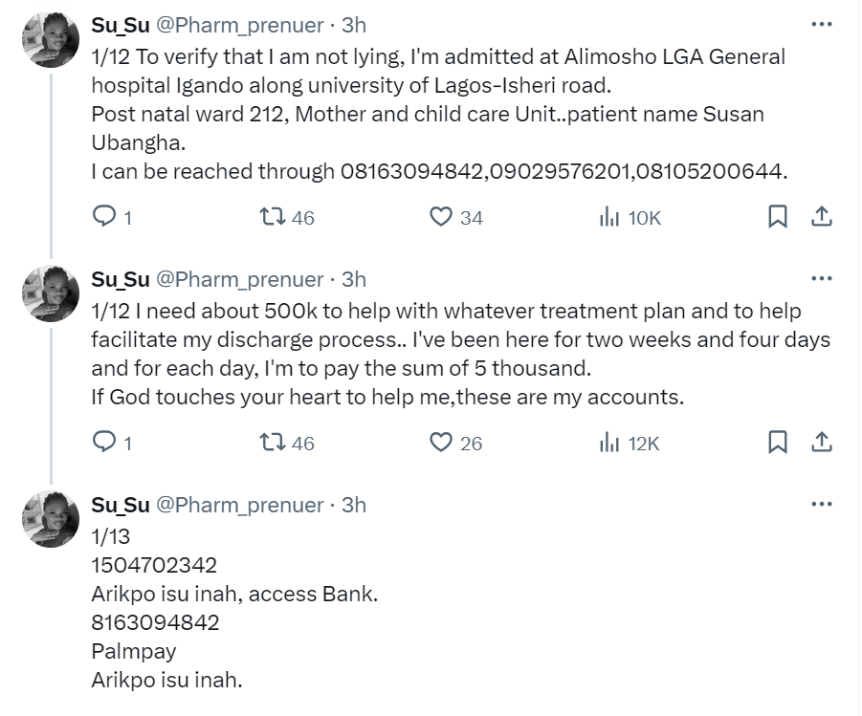Screen dimensions: 862x716
Task: View analytics showing 10K views
Action: pos(609,218)
